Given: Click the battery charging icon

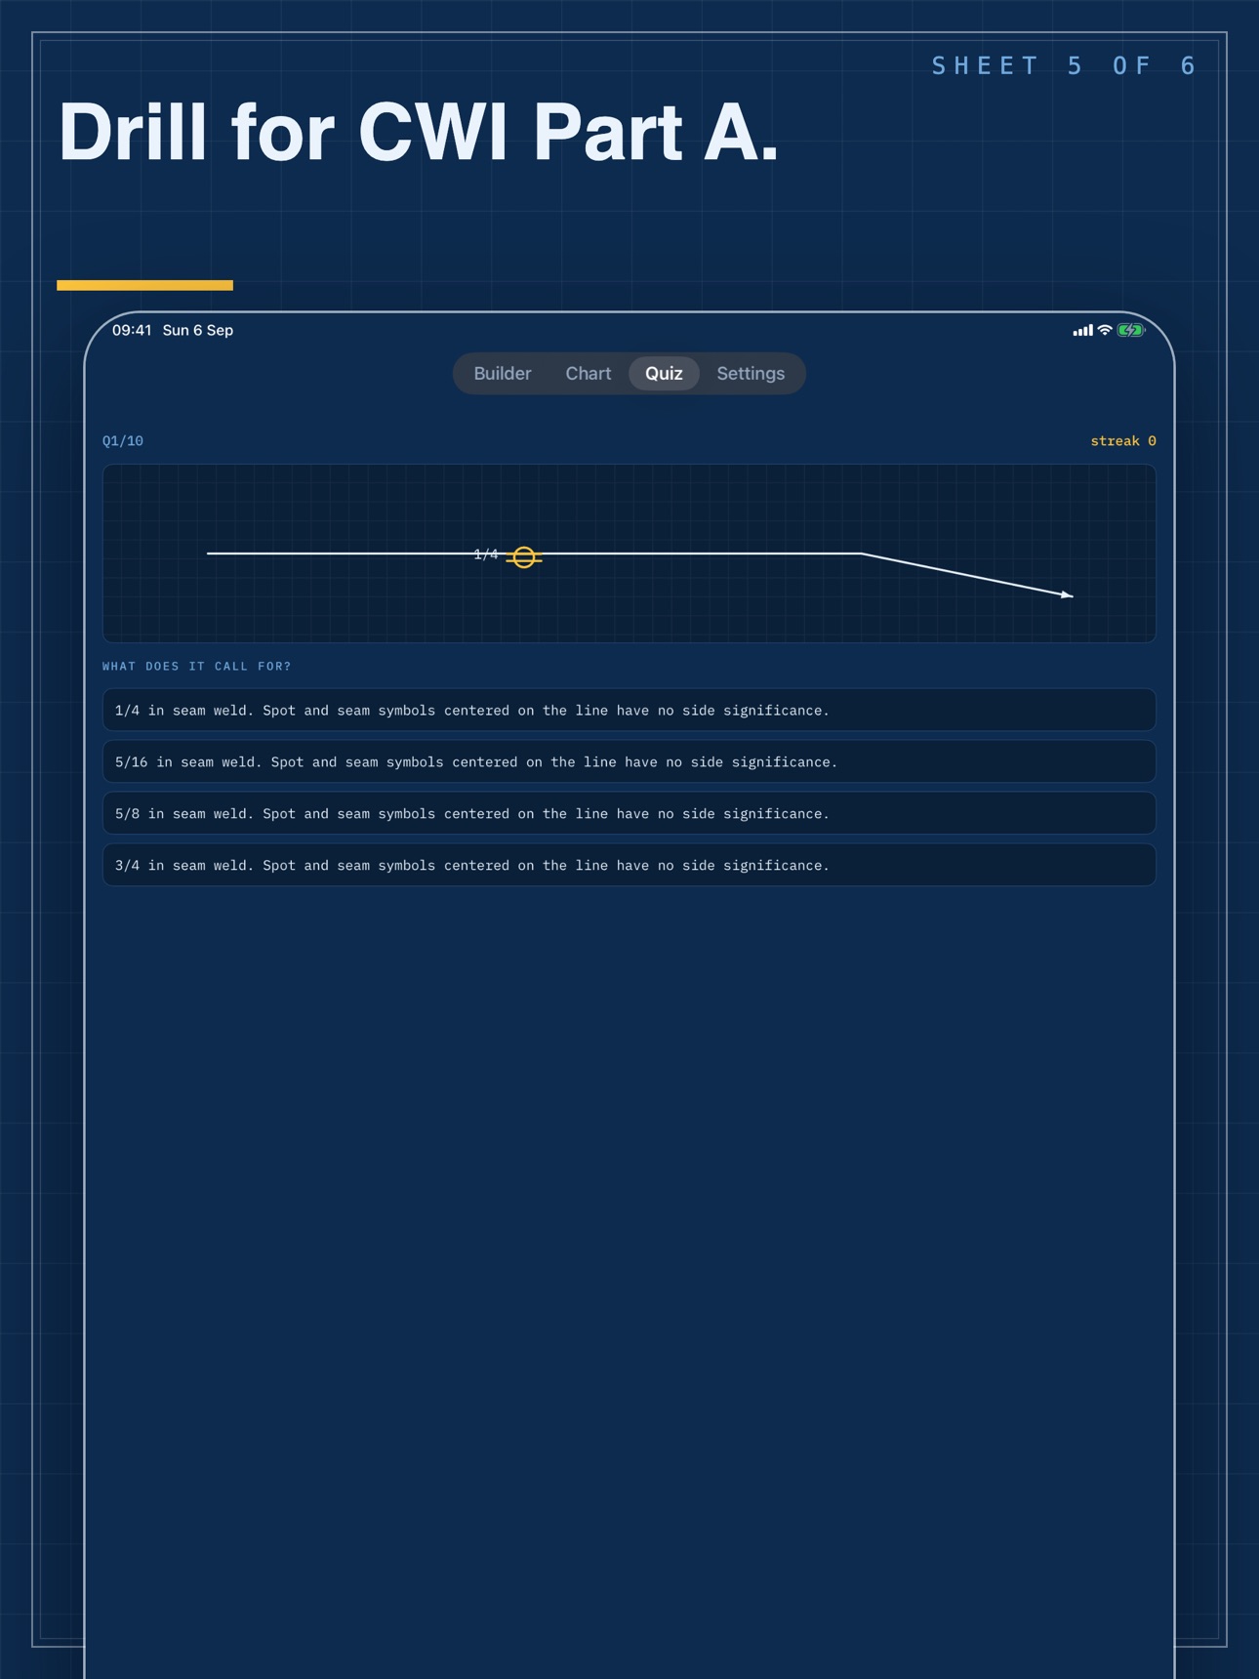Looking at the screenshot, I should click(x=1131, y=330).
